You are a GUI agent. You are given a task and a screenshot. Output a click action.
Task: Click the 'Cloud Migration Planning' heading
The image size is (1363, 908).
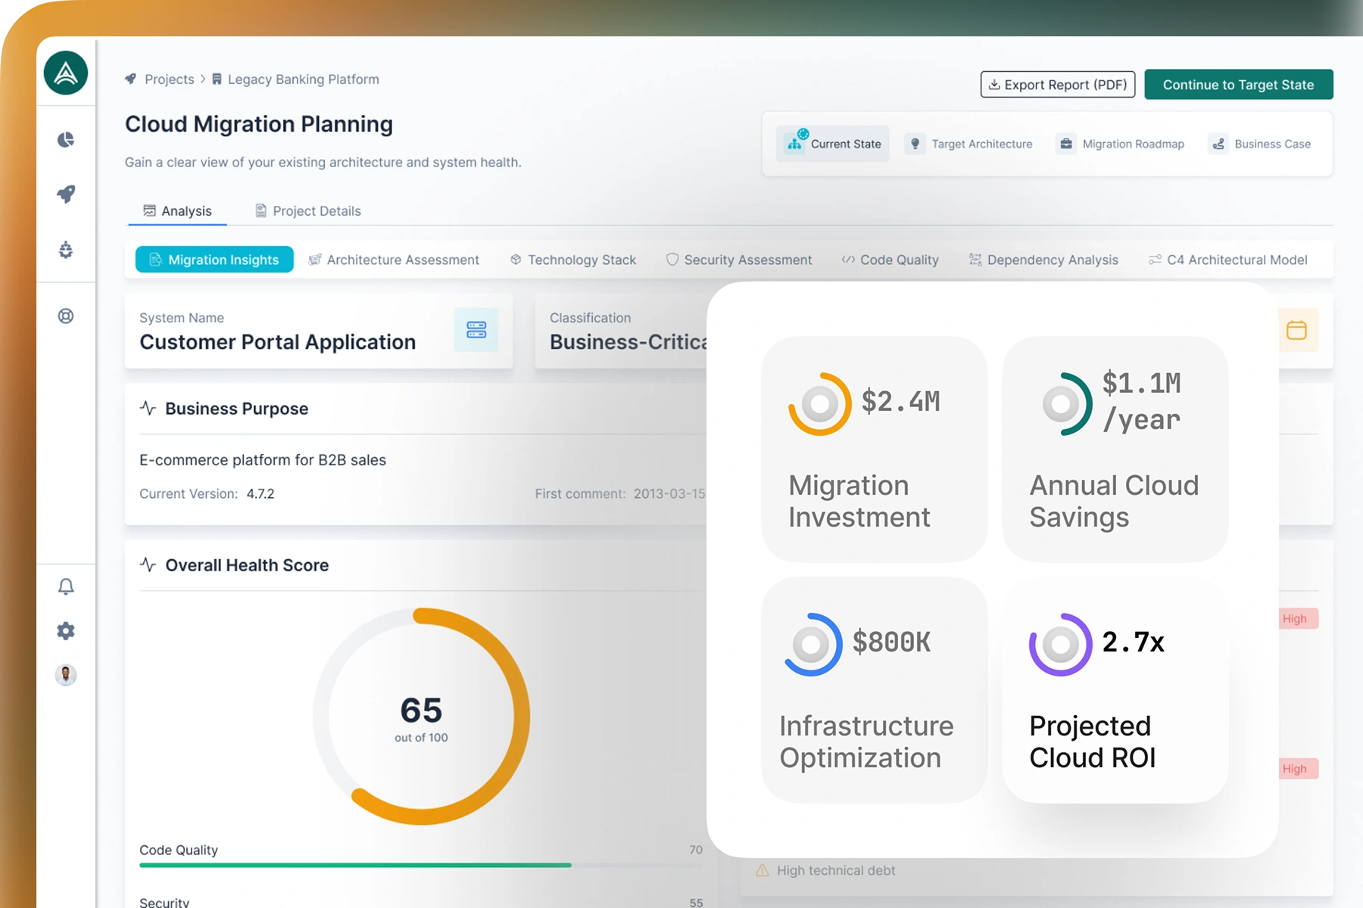click(x=259, y=124)
